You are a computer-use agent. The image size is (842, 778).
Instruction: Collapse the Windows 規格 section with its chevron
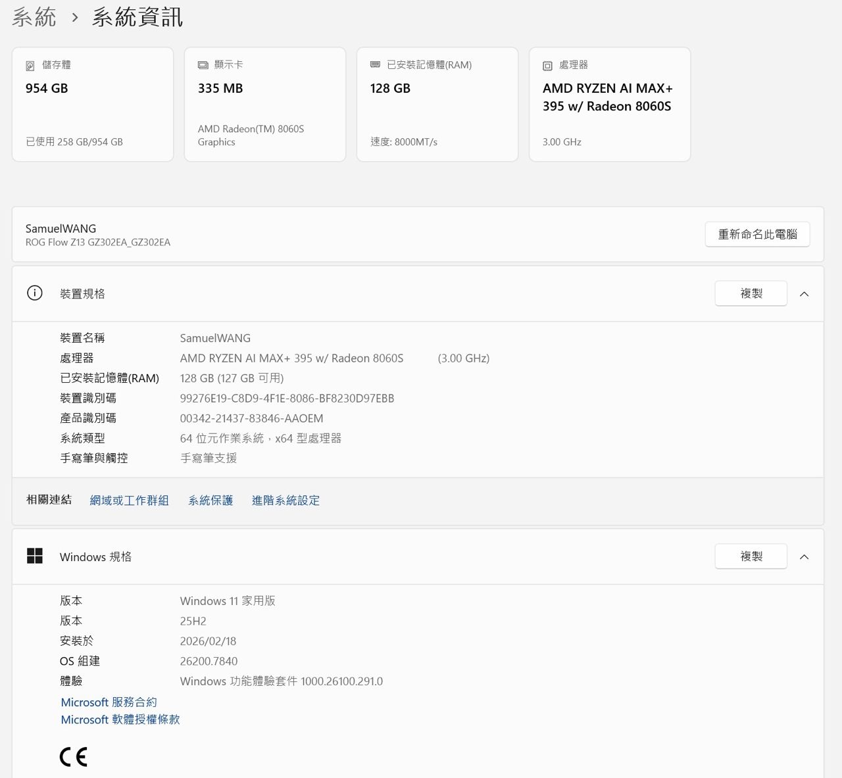coord(804,557)
